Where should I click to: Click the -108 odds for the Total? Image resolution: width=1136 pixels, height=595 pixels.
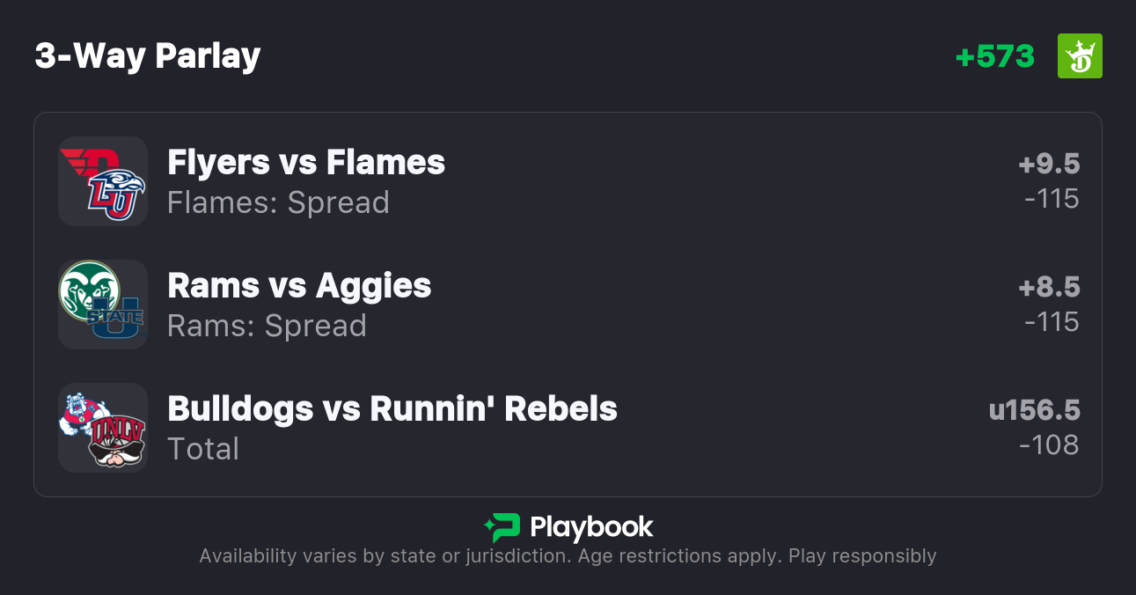pos(1049,445)
